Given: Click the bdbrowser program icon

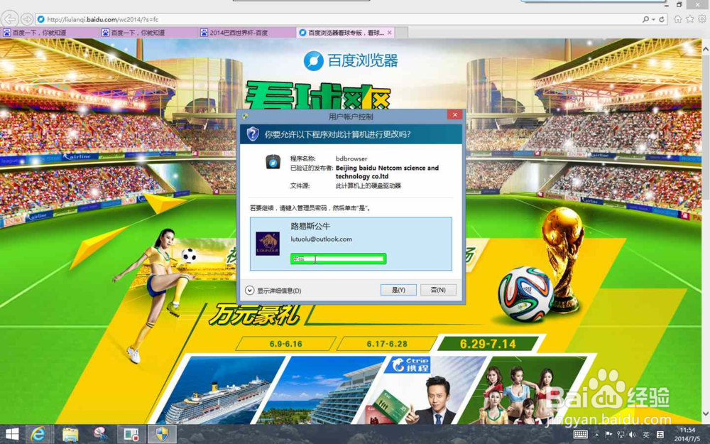Looking at the screenshot, I should (x=273, y=162).
